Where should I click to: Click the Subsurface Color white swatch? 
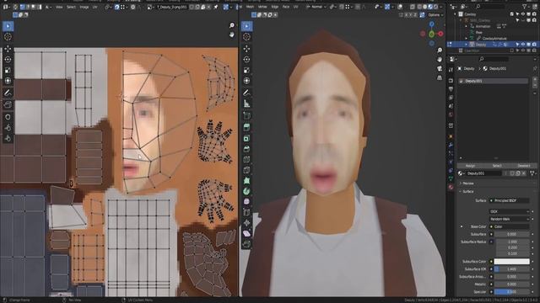pyautogui.click(x=511, y=262)
